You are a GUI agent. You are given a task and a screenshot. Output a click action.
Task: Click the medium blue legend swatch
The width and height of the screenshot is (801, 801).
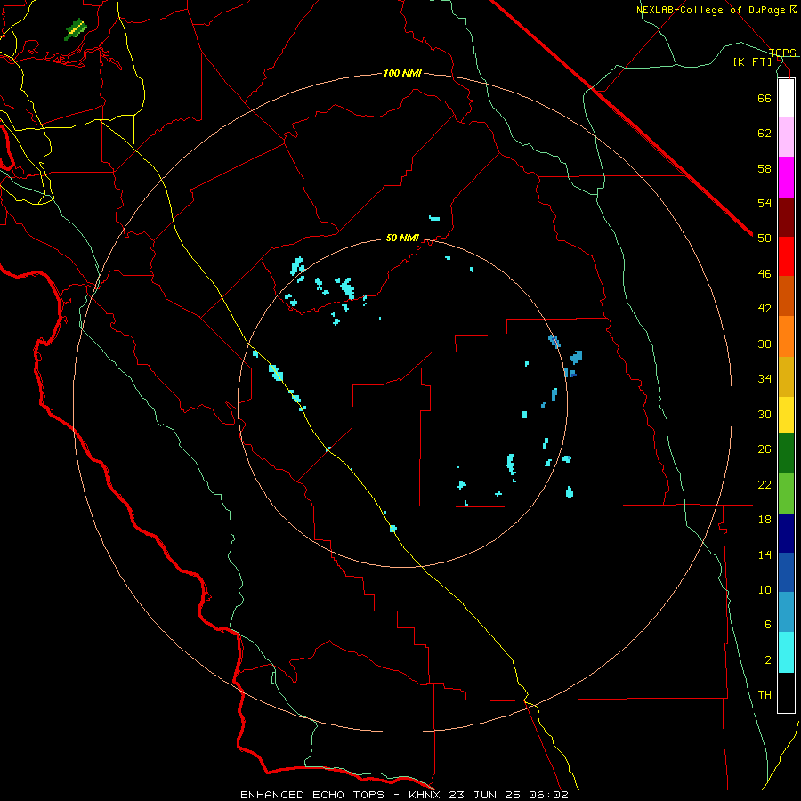click(786, 572)
